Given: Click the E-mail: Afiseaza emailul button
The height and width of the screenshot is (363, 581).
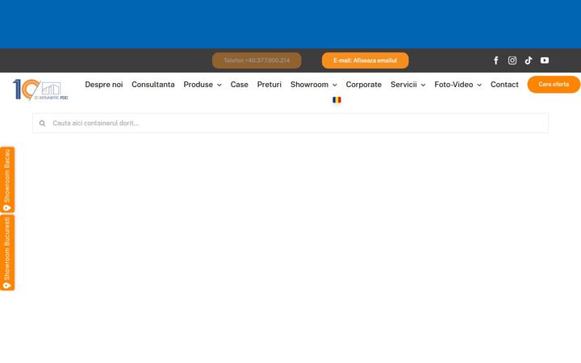Looking at the screenshot, I should 365,60.
